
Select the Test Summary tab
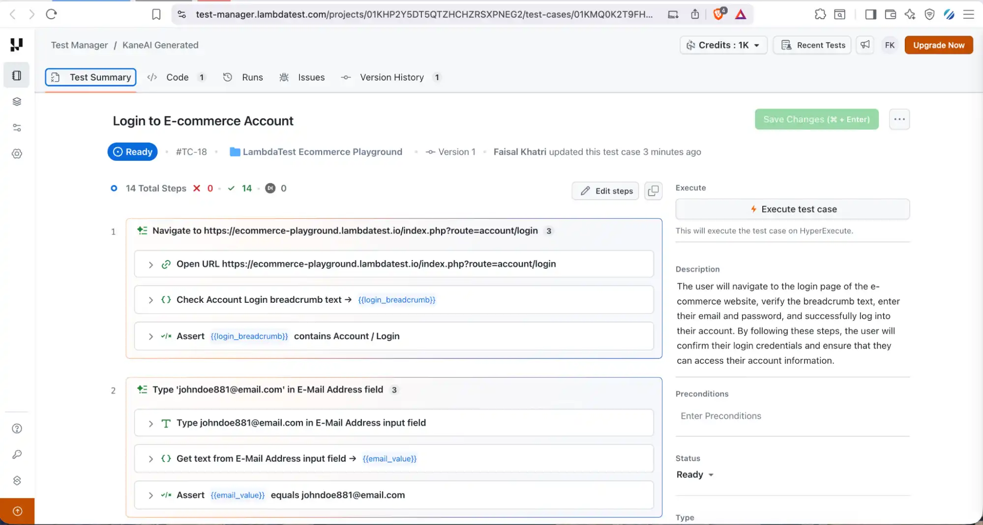(x=91, y=77)
